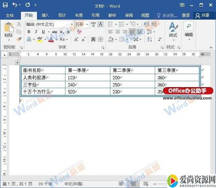Click the Save icon in title bar
Viewport: 216px width, 188px height.
[5, 5]
